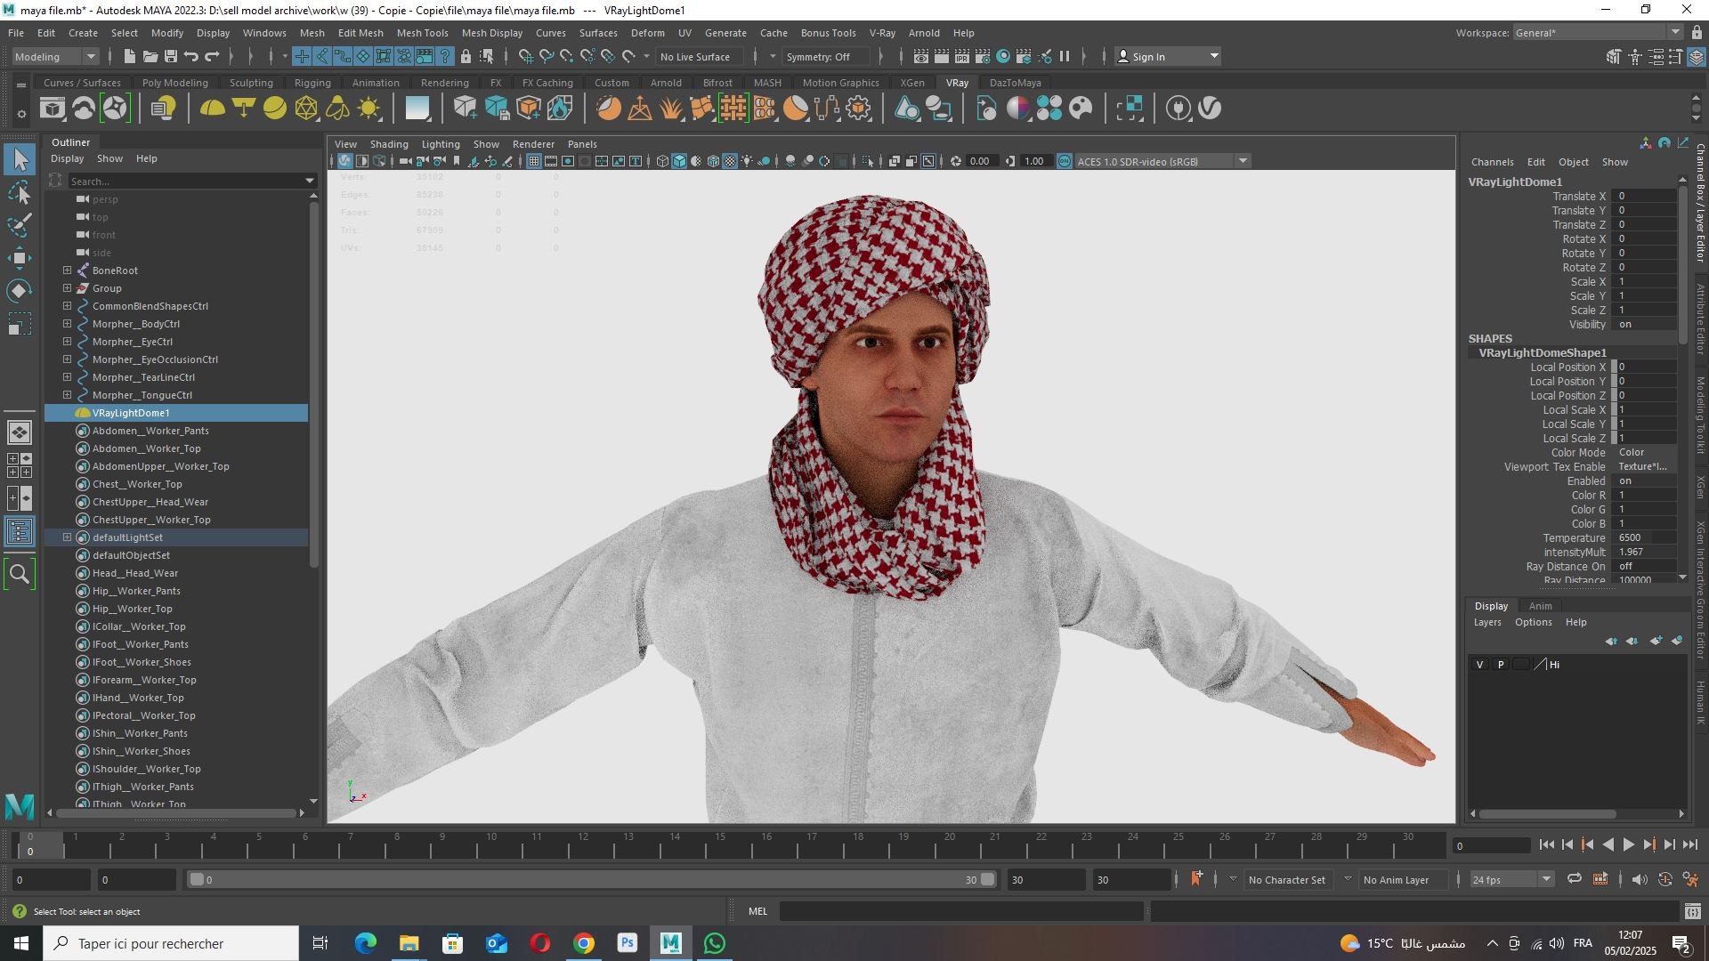Switch to Poly Modeling shelf tab

(x=174, y=83)
